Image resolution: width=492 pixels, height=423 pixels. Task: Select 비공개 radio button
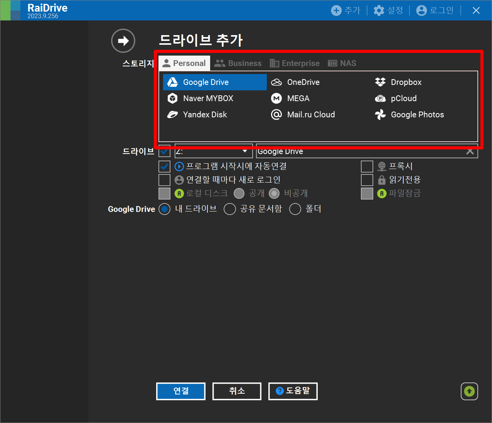coord(274,193)
